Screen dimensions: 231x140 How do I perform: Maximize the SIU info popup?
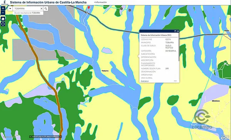[175, 31]
